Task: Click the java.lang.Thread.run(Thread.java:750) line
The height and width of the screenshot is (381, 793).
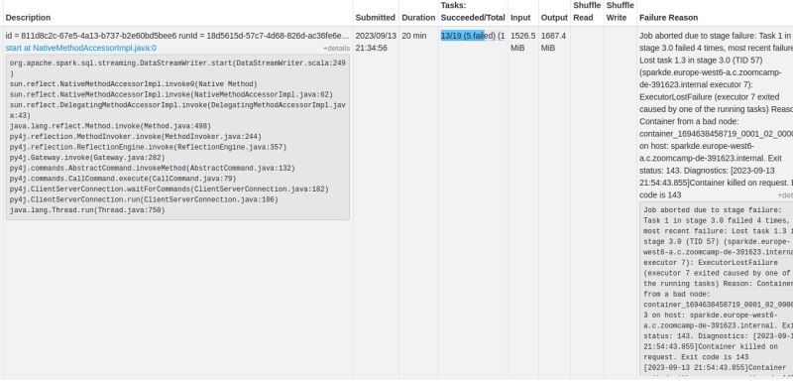Action: pyautogui.click(x=87, y=210)
